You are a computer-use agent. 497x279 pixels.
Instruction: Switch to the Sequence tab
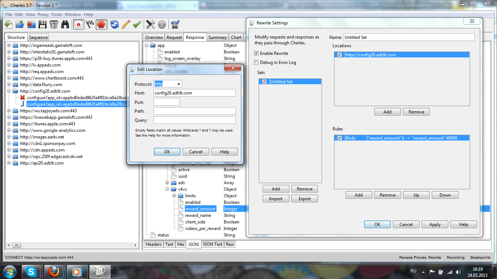38,37
